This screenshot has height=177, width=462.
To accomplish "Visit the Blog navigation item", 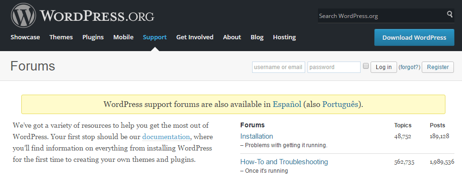I will click(257, 37).
